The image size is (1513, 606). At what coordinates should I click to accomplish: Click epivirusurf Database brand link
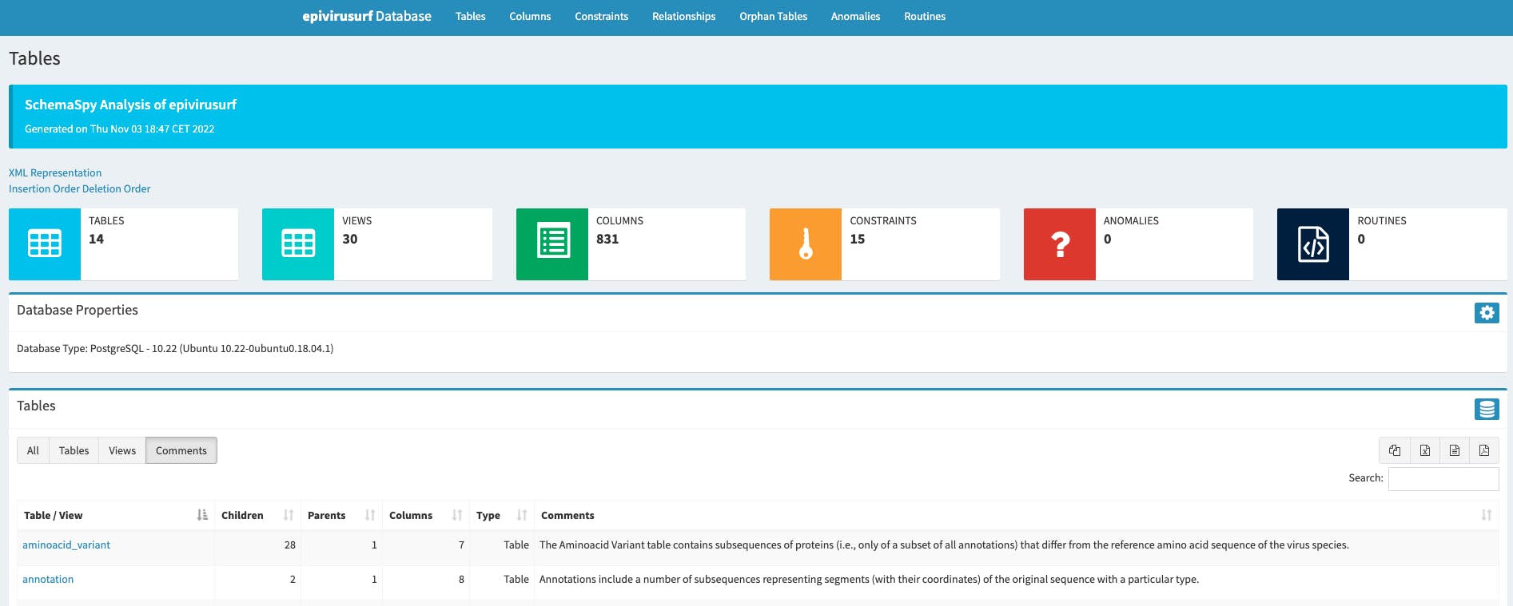click(367, 16)
